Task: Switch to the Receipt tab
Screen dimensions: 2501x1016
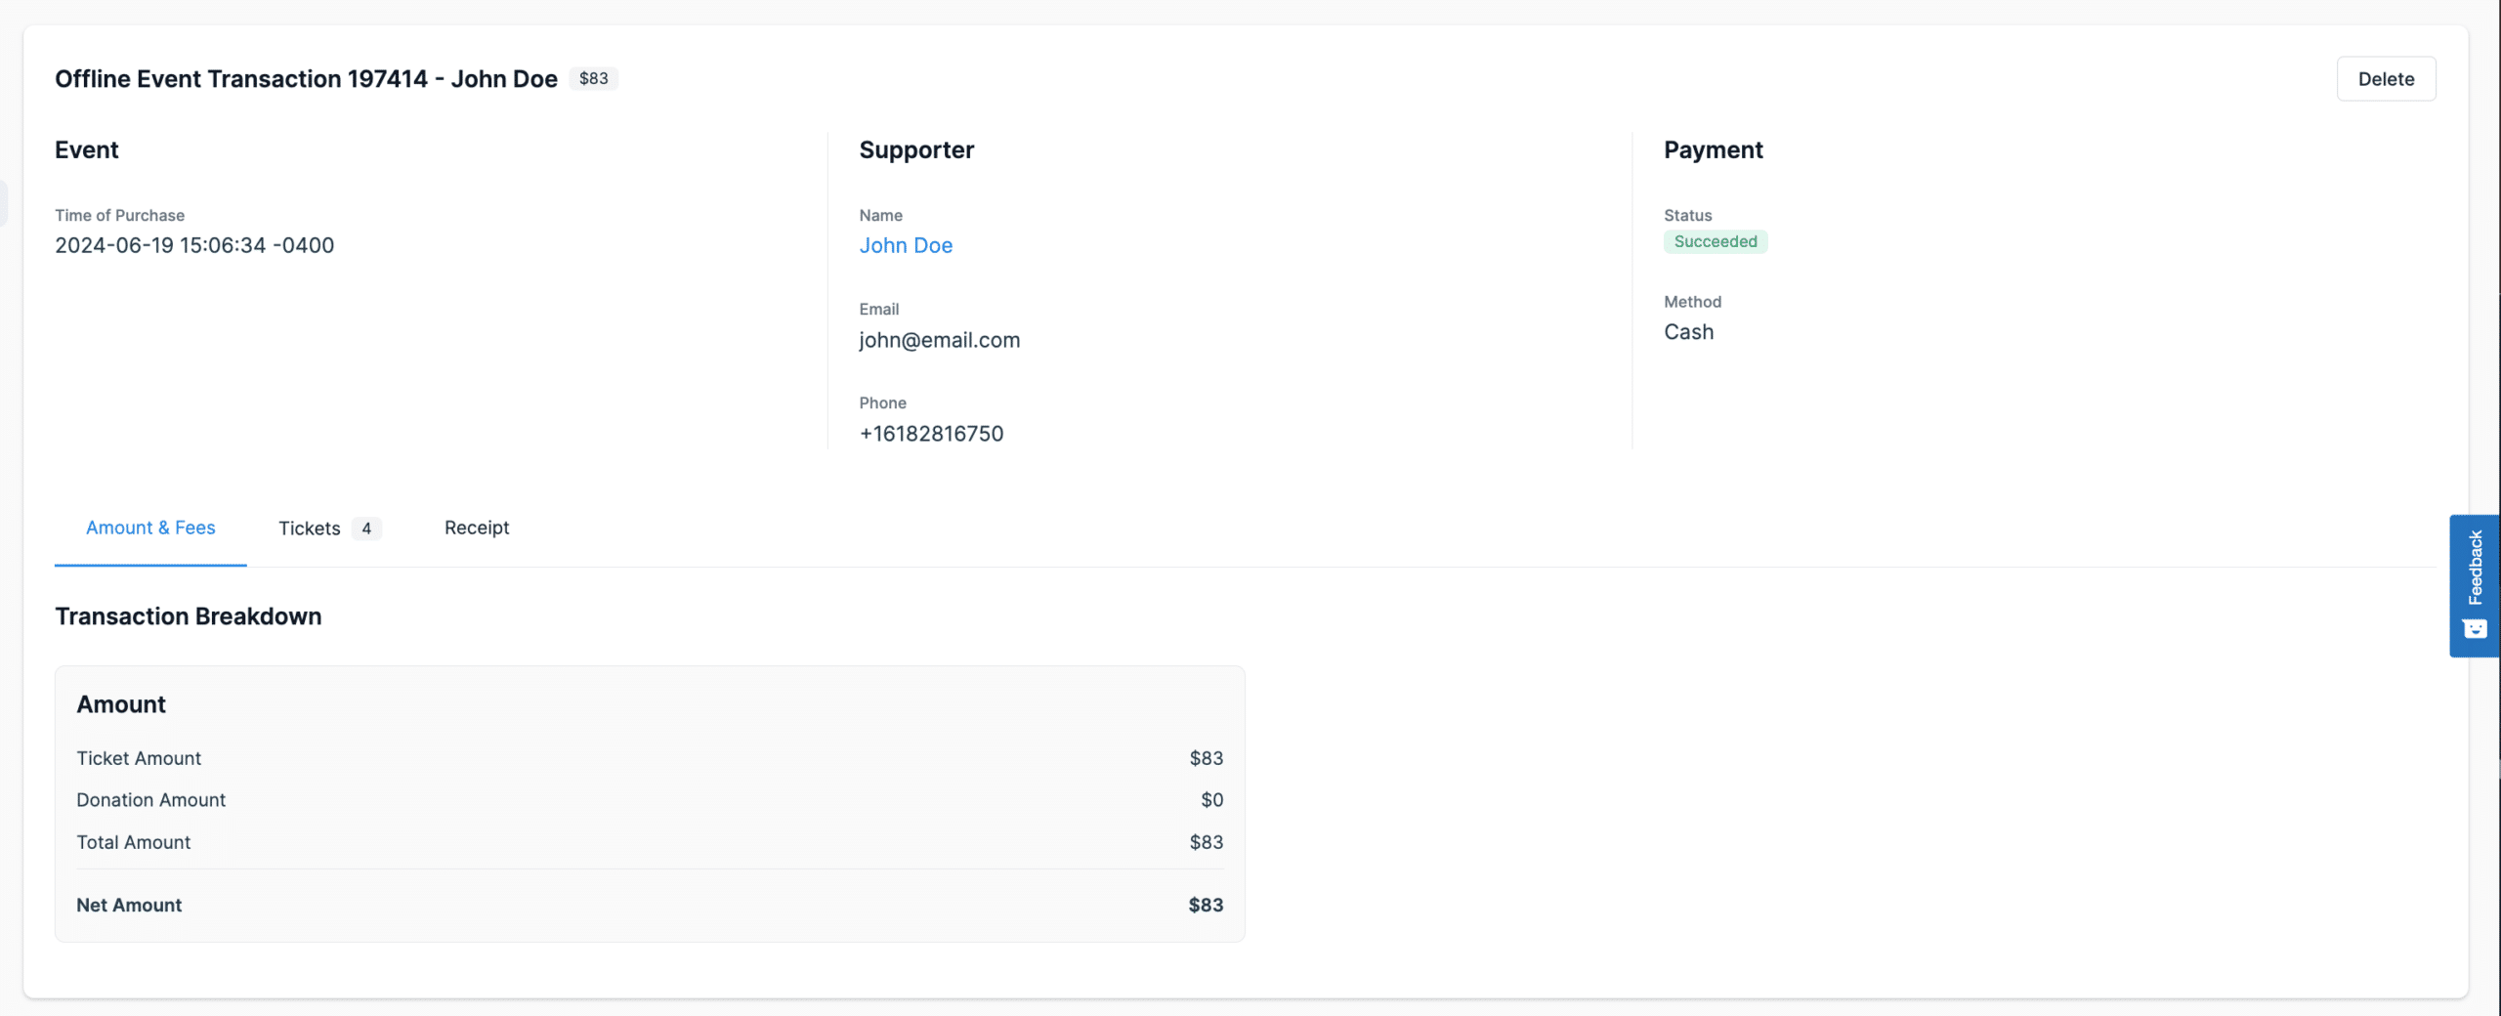Action: pos(476,528)
